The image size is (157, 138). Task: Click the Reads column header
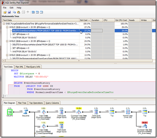click(134, 20)
